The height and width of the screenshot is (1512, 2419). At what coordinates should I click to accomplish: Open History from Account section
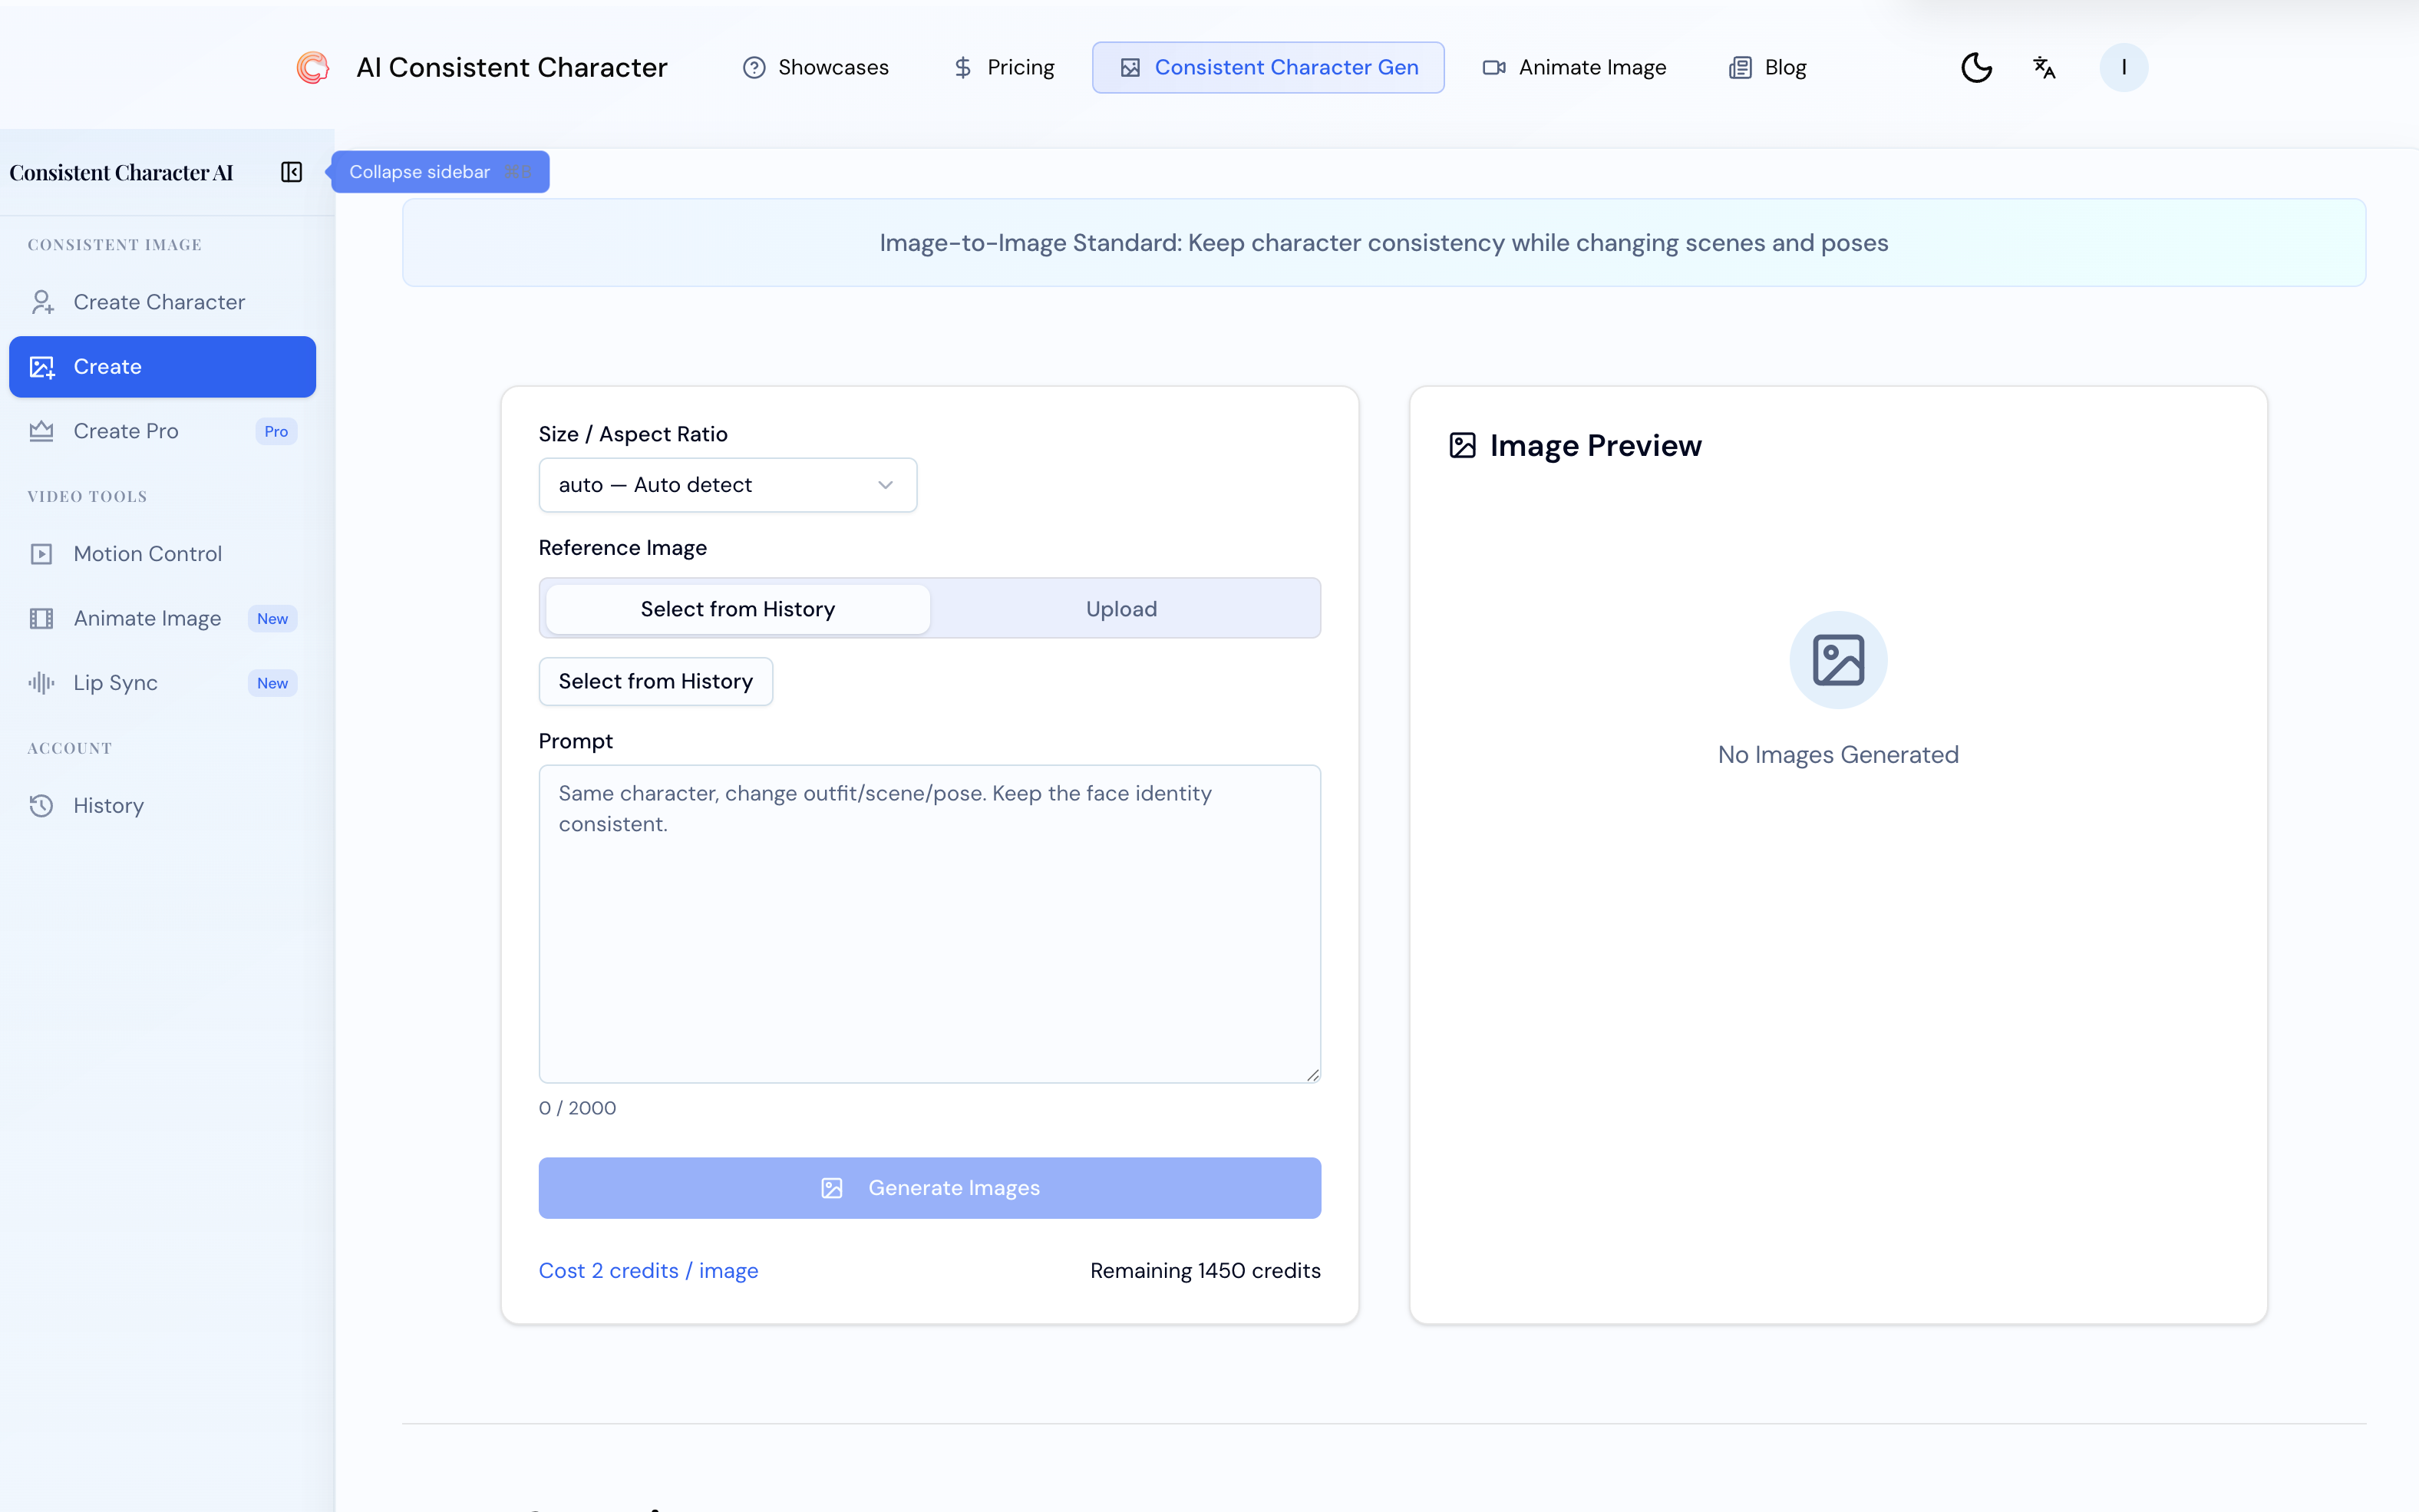pos(108,806)
